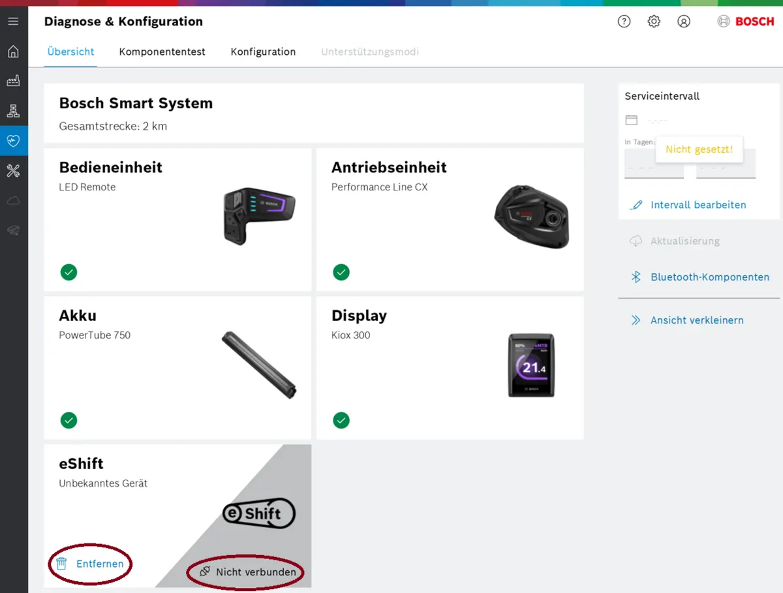This screenshot has width=783, height=593.
Task: Click the unplugged icon by Nicht verbunden
Action: 205,572
